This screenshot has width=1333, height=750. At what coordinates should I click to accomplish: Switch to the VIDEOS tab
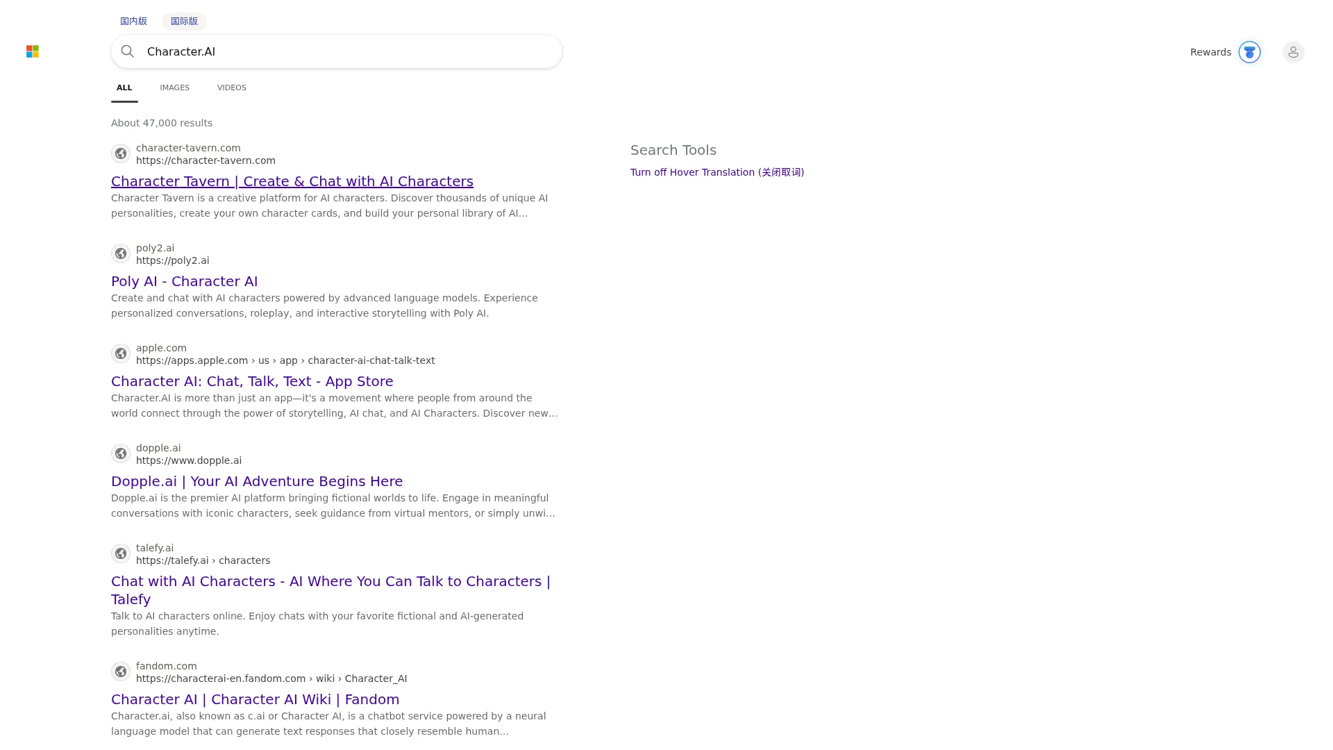click(232, 87)
